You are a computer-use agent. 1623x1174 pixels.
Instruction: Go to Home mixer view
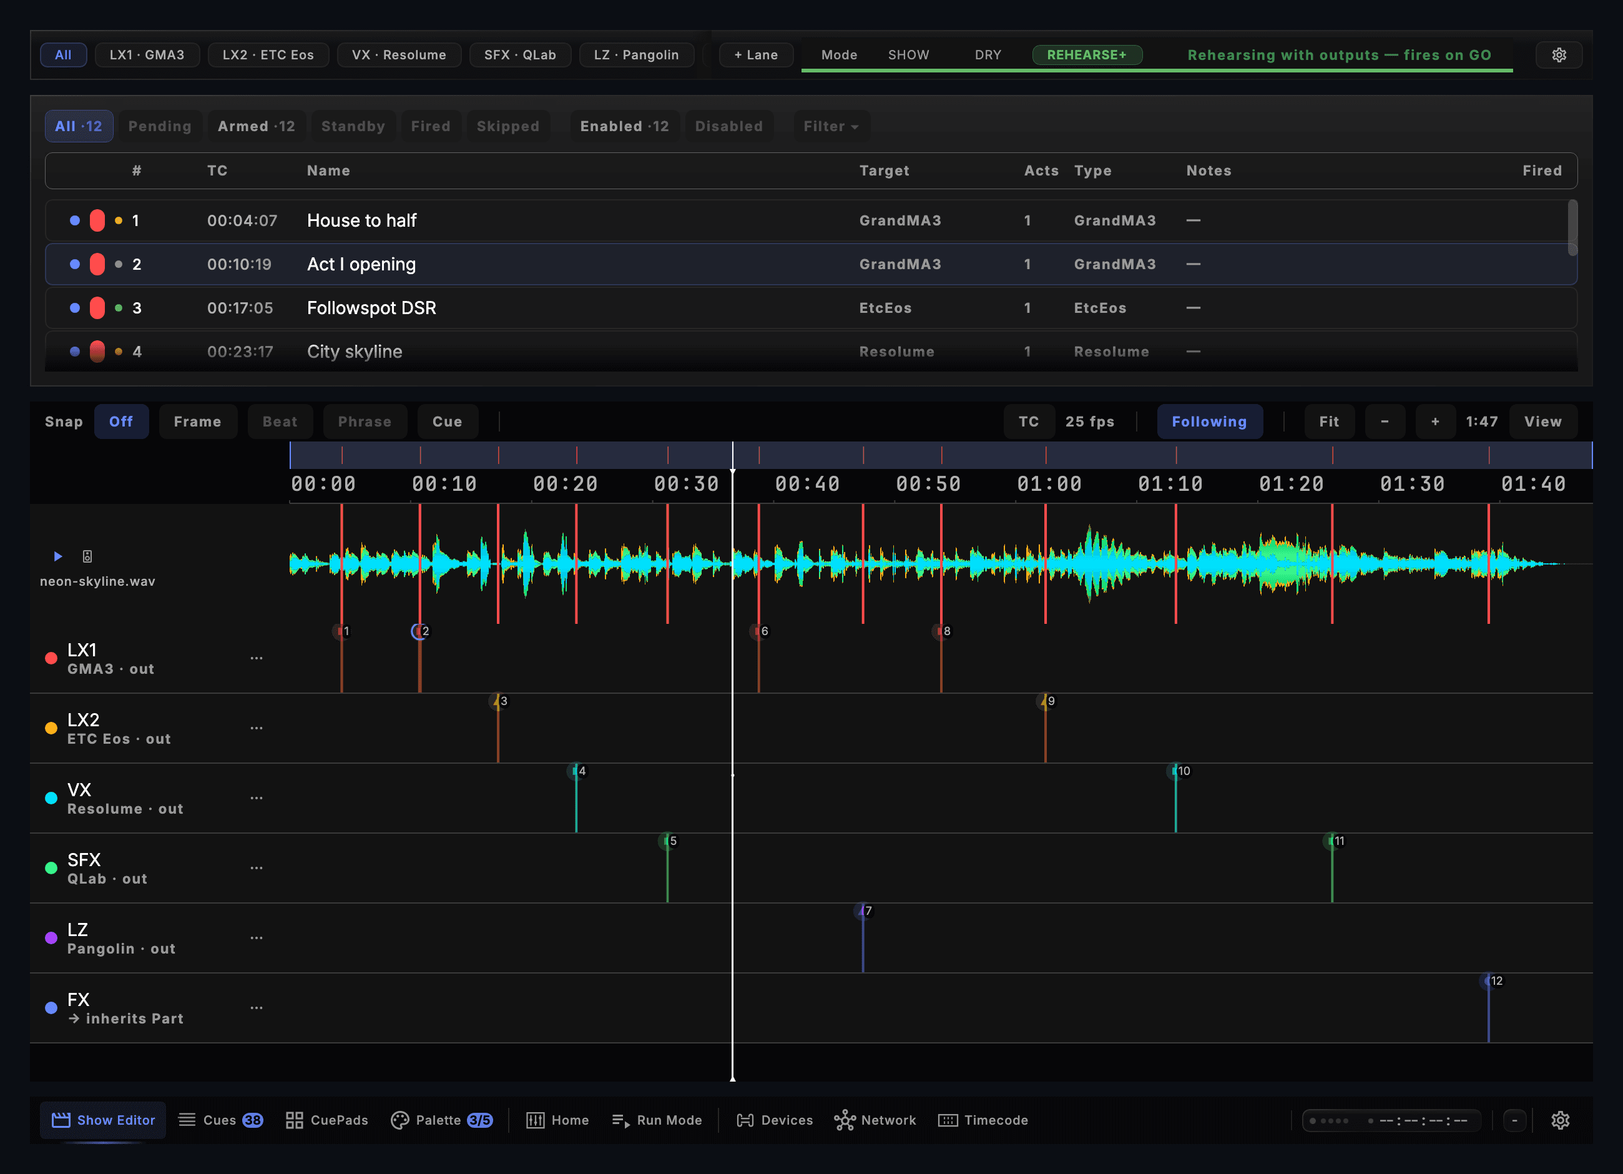(557, 1120)
